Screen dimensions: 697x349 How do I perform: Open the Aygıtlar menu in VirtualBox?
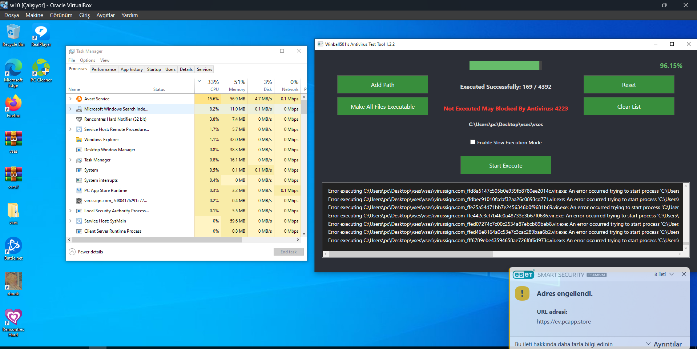(x=105, y=15)
